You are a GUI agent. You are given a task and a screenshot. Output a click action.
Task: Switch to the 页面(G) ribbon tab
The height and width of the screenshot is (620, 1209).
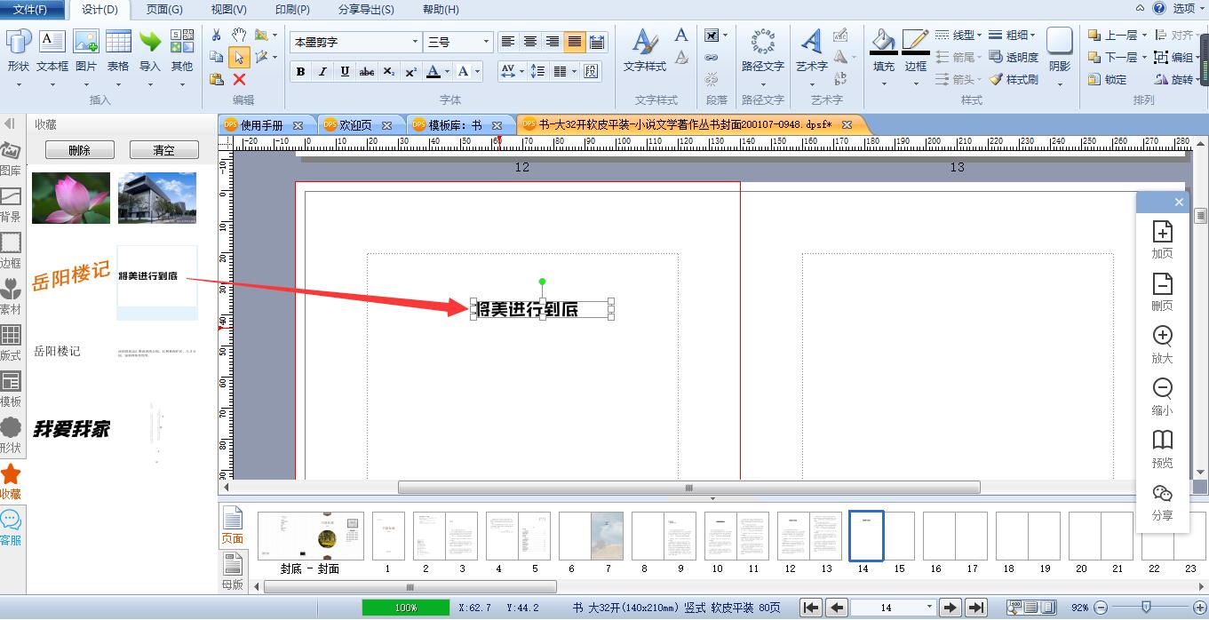pos(164,10)
